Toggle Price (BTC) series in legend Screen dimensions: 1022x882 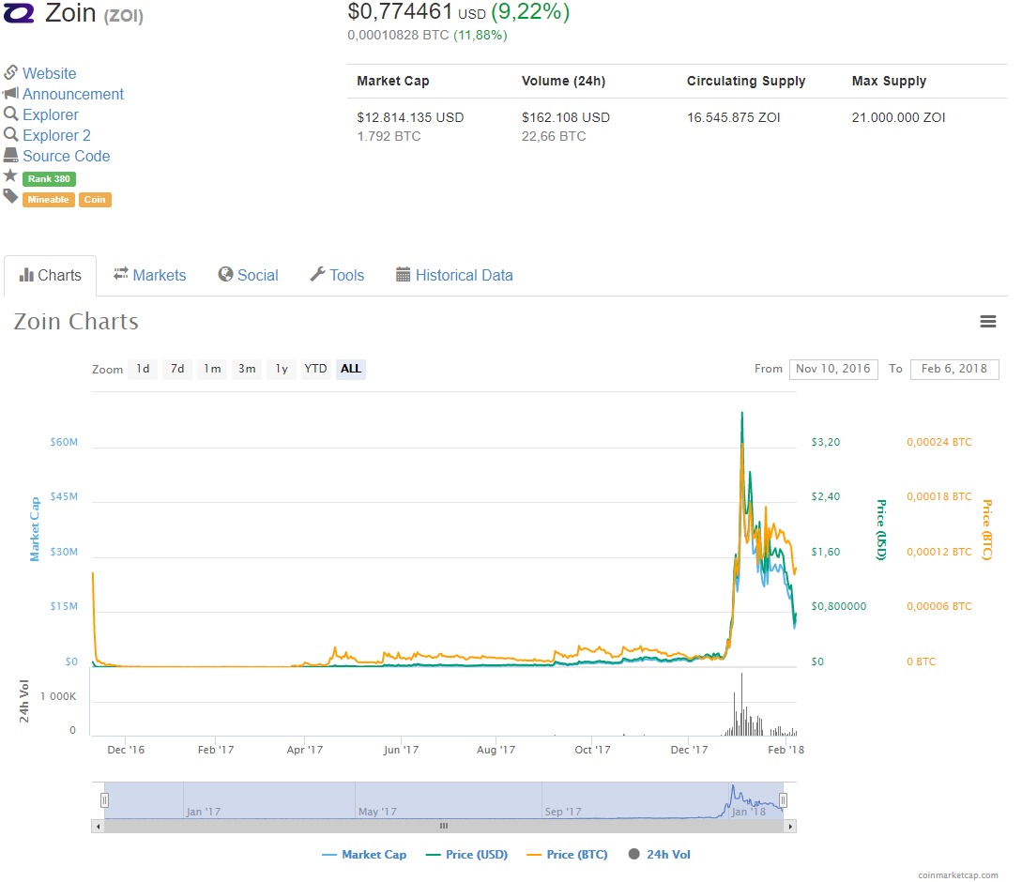(567, 855)
